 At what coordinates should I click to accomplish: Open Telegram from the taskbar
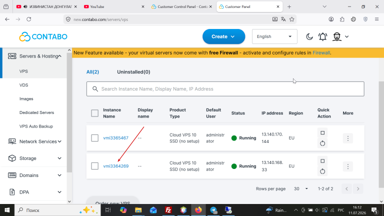(x=213, y=210)
